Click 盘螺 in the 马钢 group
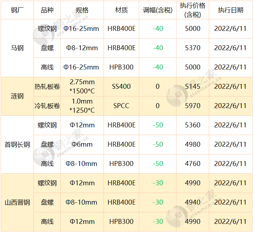255x233 pixels. point(47,48)
